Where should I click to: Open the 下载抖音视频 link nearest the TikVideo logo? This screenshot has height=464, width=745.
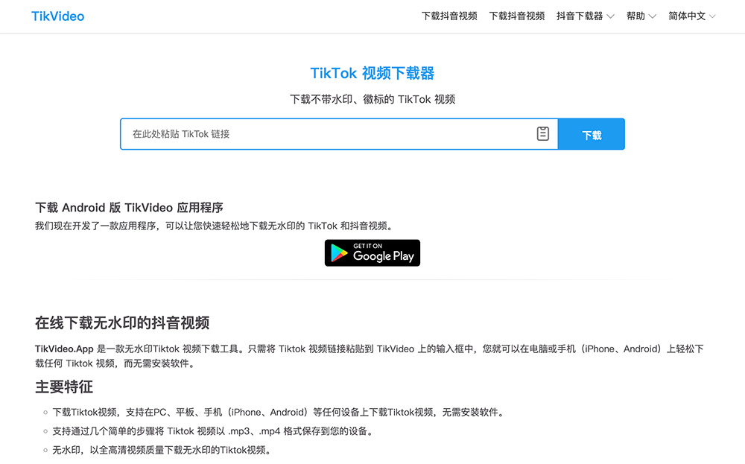(449, 16)
